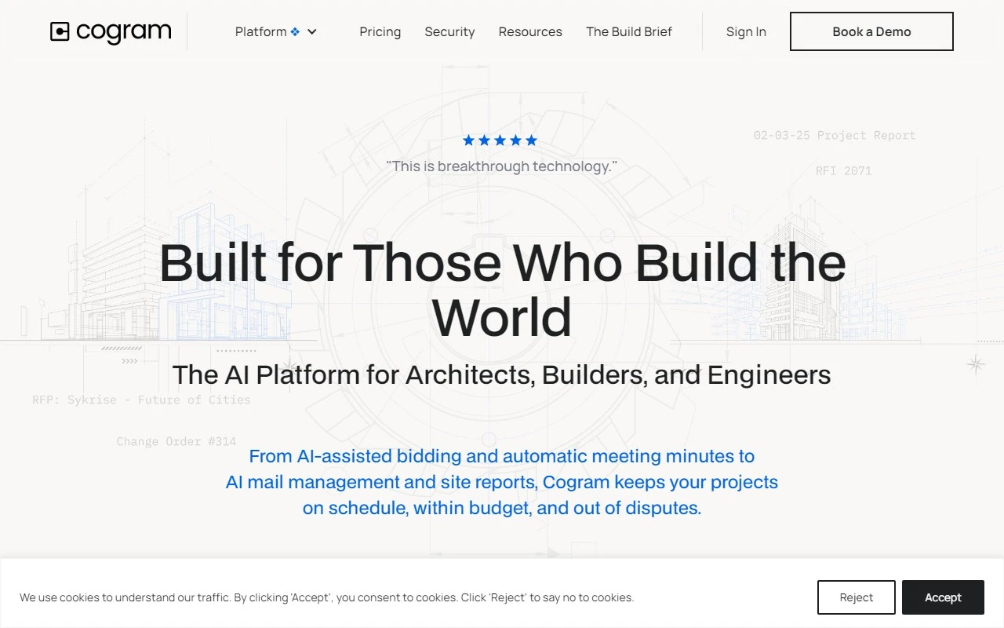Click the Book a Demo button
This screenshot has width=1004, height=628.
point(871,31)
